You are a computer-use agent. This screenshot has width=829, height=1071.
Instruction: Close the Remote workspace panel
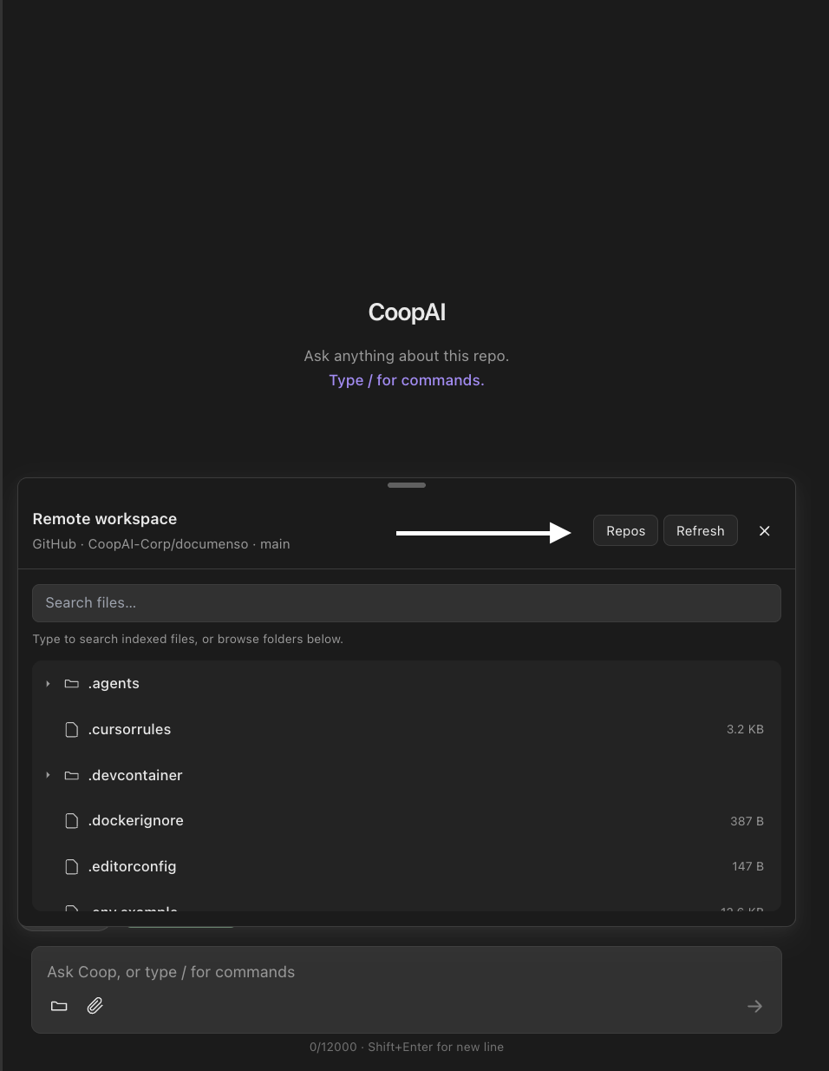(764, 531)
